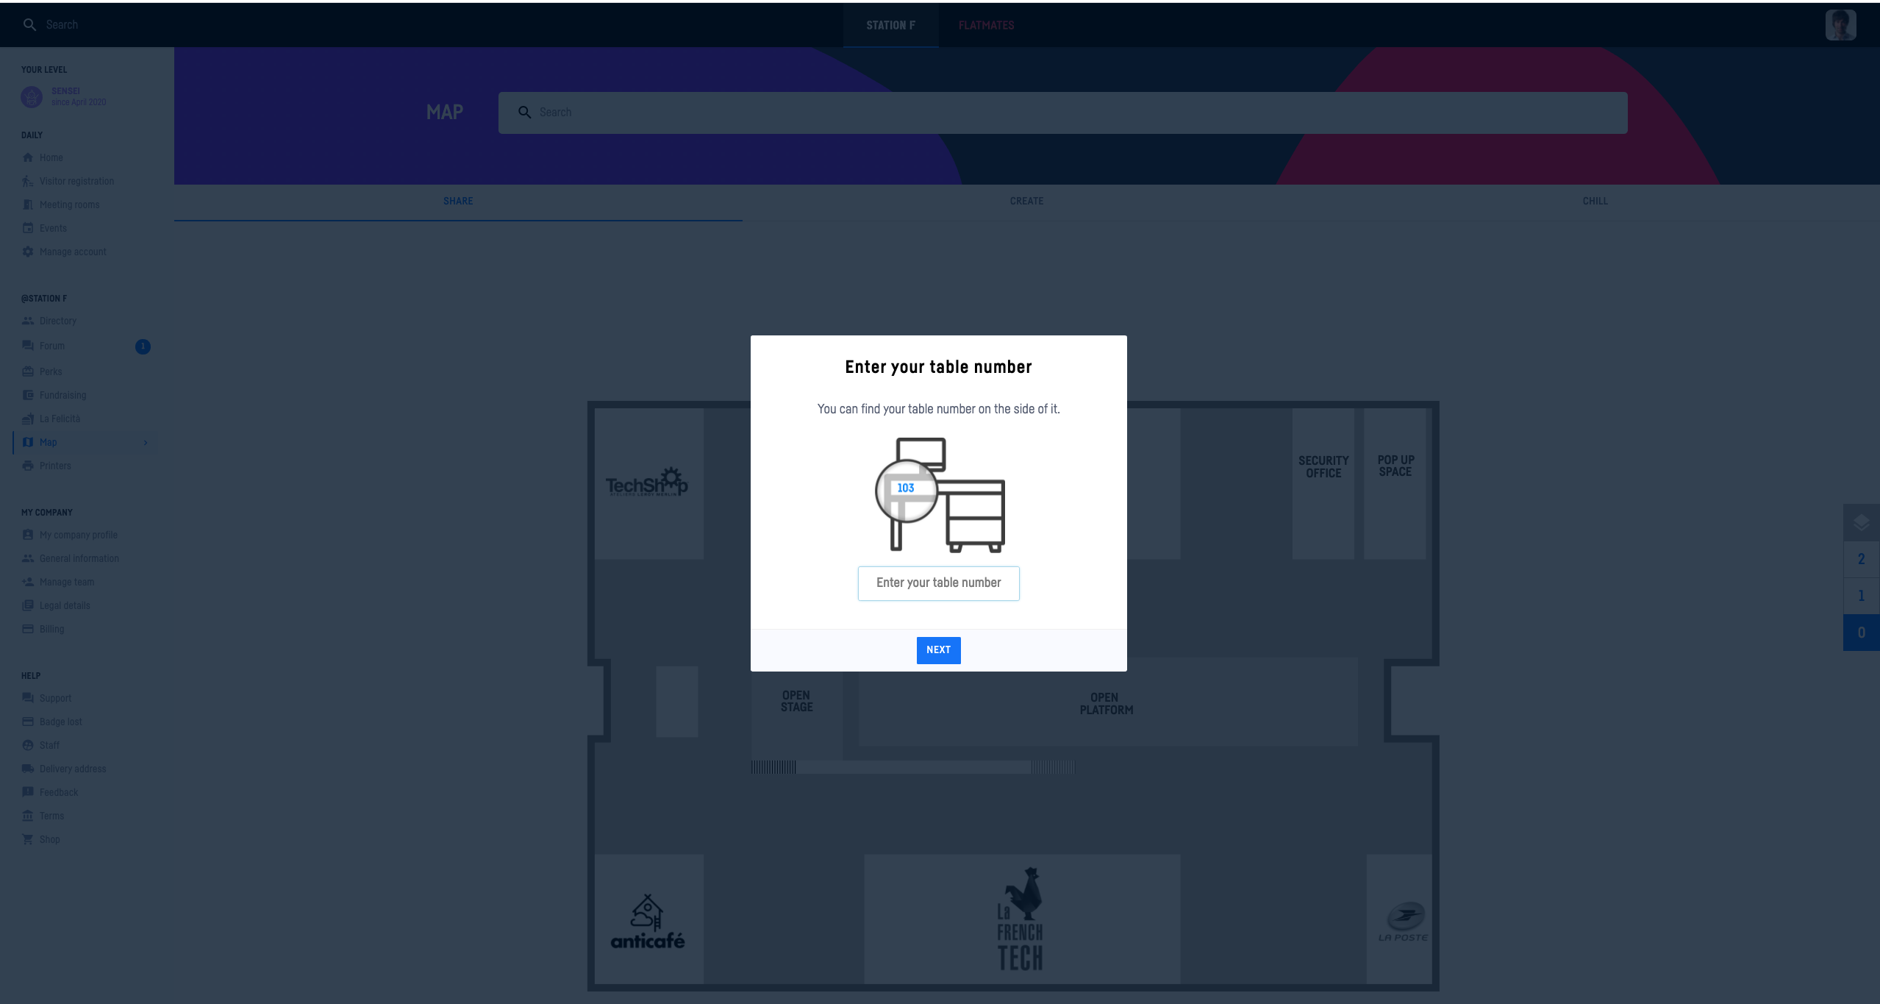Image resolution: width=1880 pixels, height=1004 pixels.
Task: Click the SENSEI level badge icon
Action: click(32, 96)
